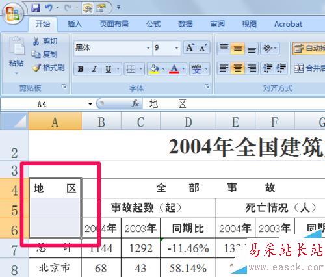
Task: Click the Office button
Action: (x=12, y=14)
